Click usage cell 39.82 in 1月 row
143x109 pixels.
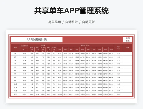60,54
